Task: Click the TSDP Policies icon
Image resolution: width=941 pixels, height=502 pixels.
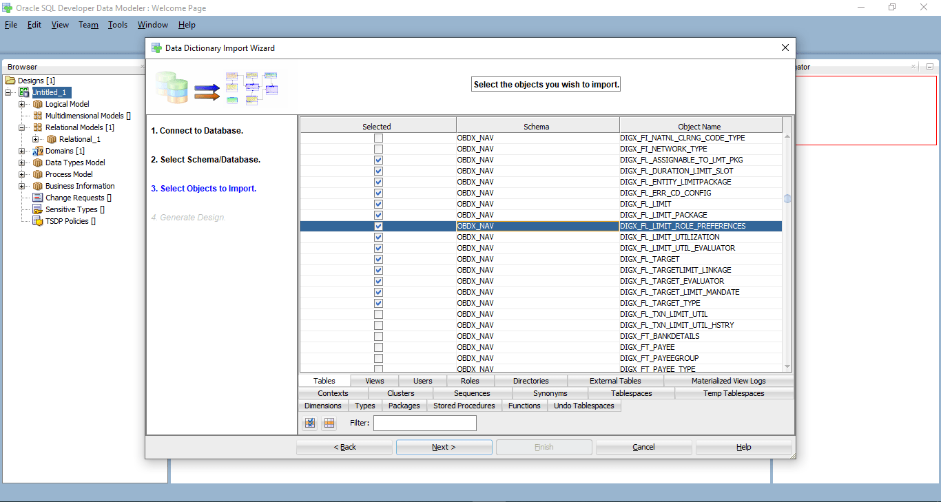Action: click(x=38, y=221)
